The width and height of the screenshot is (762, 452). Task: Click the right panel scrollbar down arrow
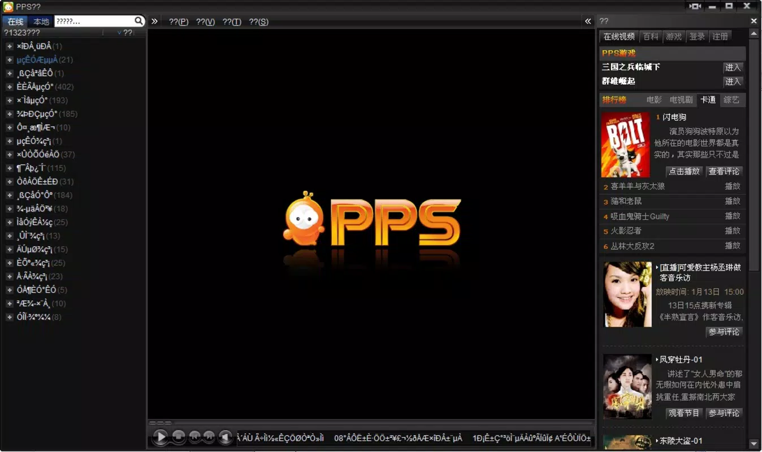pyautogui.click(x=754, y=444)
